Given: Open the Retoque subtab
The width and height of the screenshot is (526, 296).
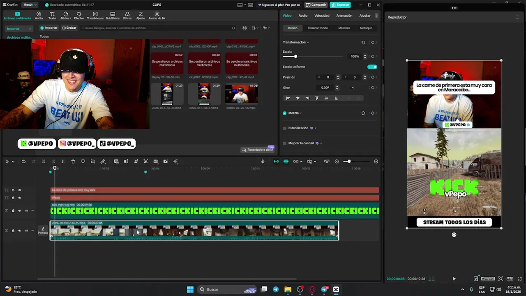Looking at the screenshot, I should tap(366, 28).
